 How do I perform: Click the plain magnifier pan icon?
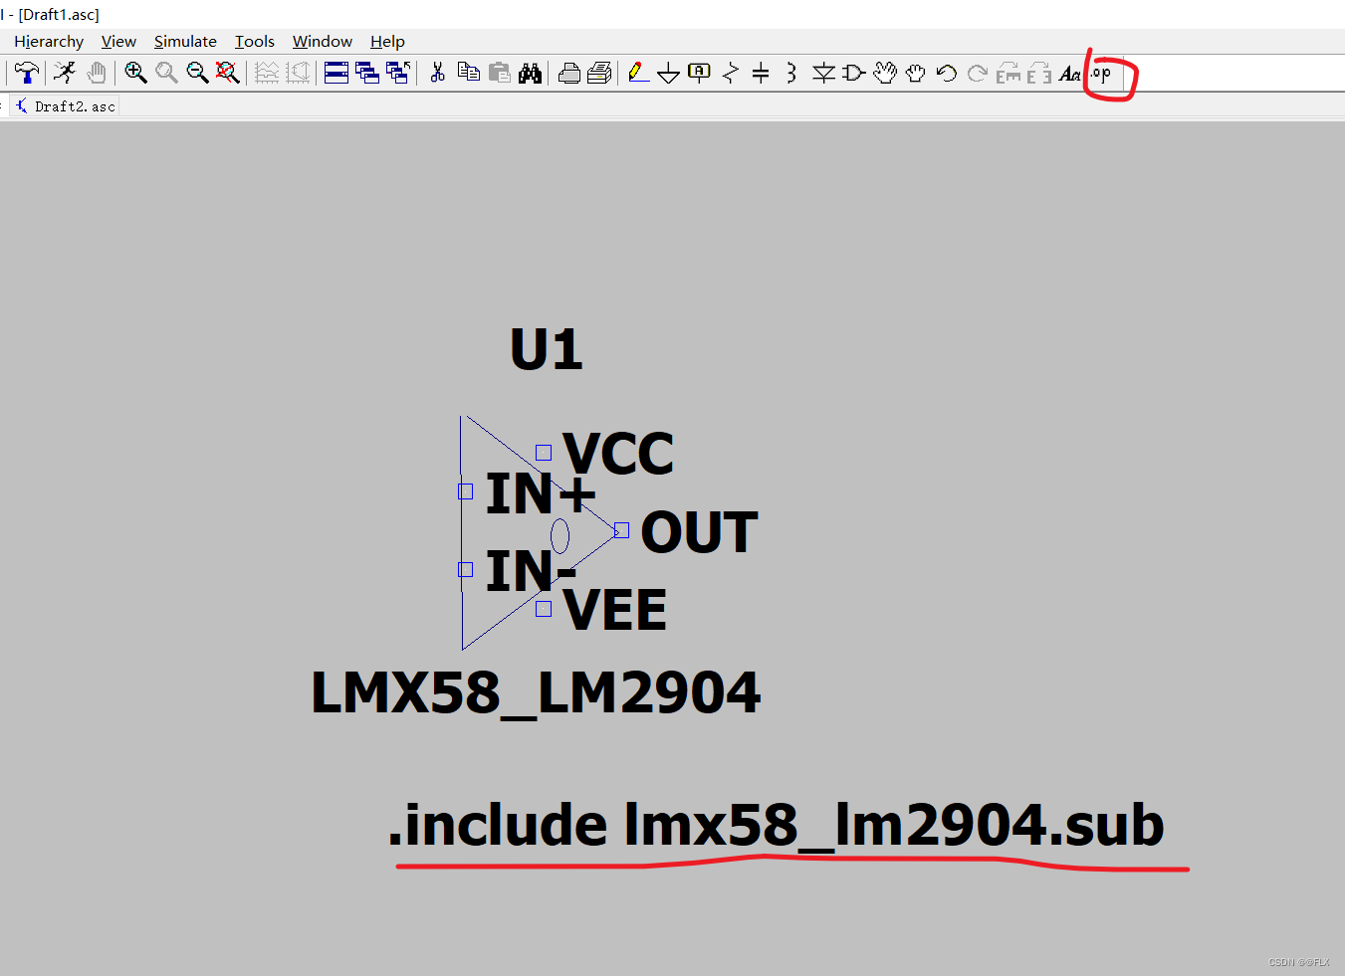pyautogui.click(x=166, y=73)
